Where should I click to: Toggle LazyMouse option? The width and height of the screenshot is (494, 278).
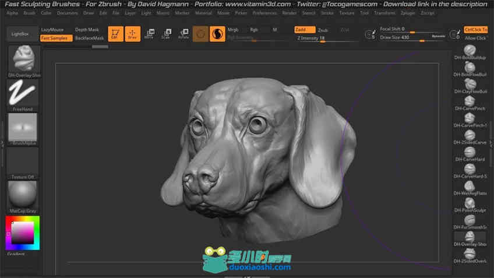coord(52,30)
